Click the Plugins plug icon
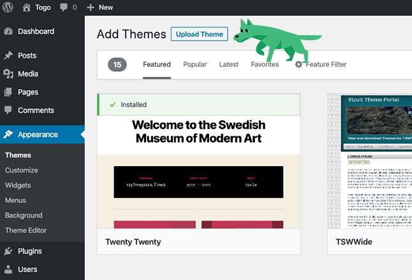Viewport: 412px width, 280px height. pos(8,251)
